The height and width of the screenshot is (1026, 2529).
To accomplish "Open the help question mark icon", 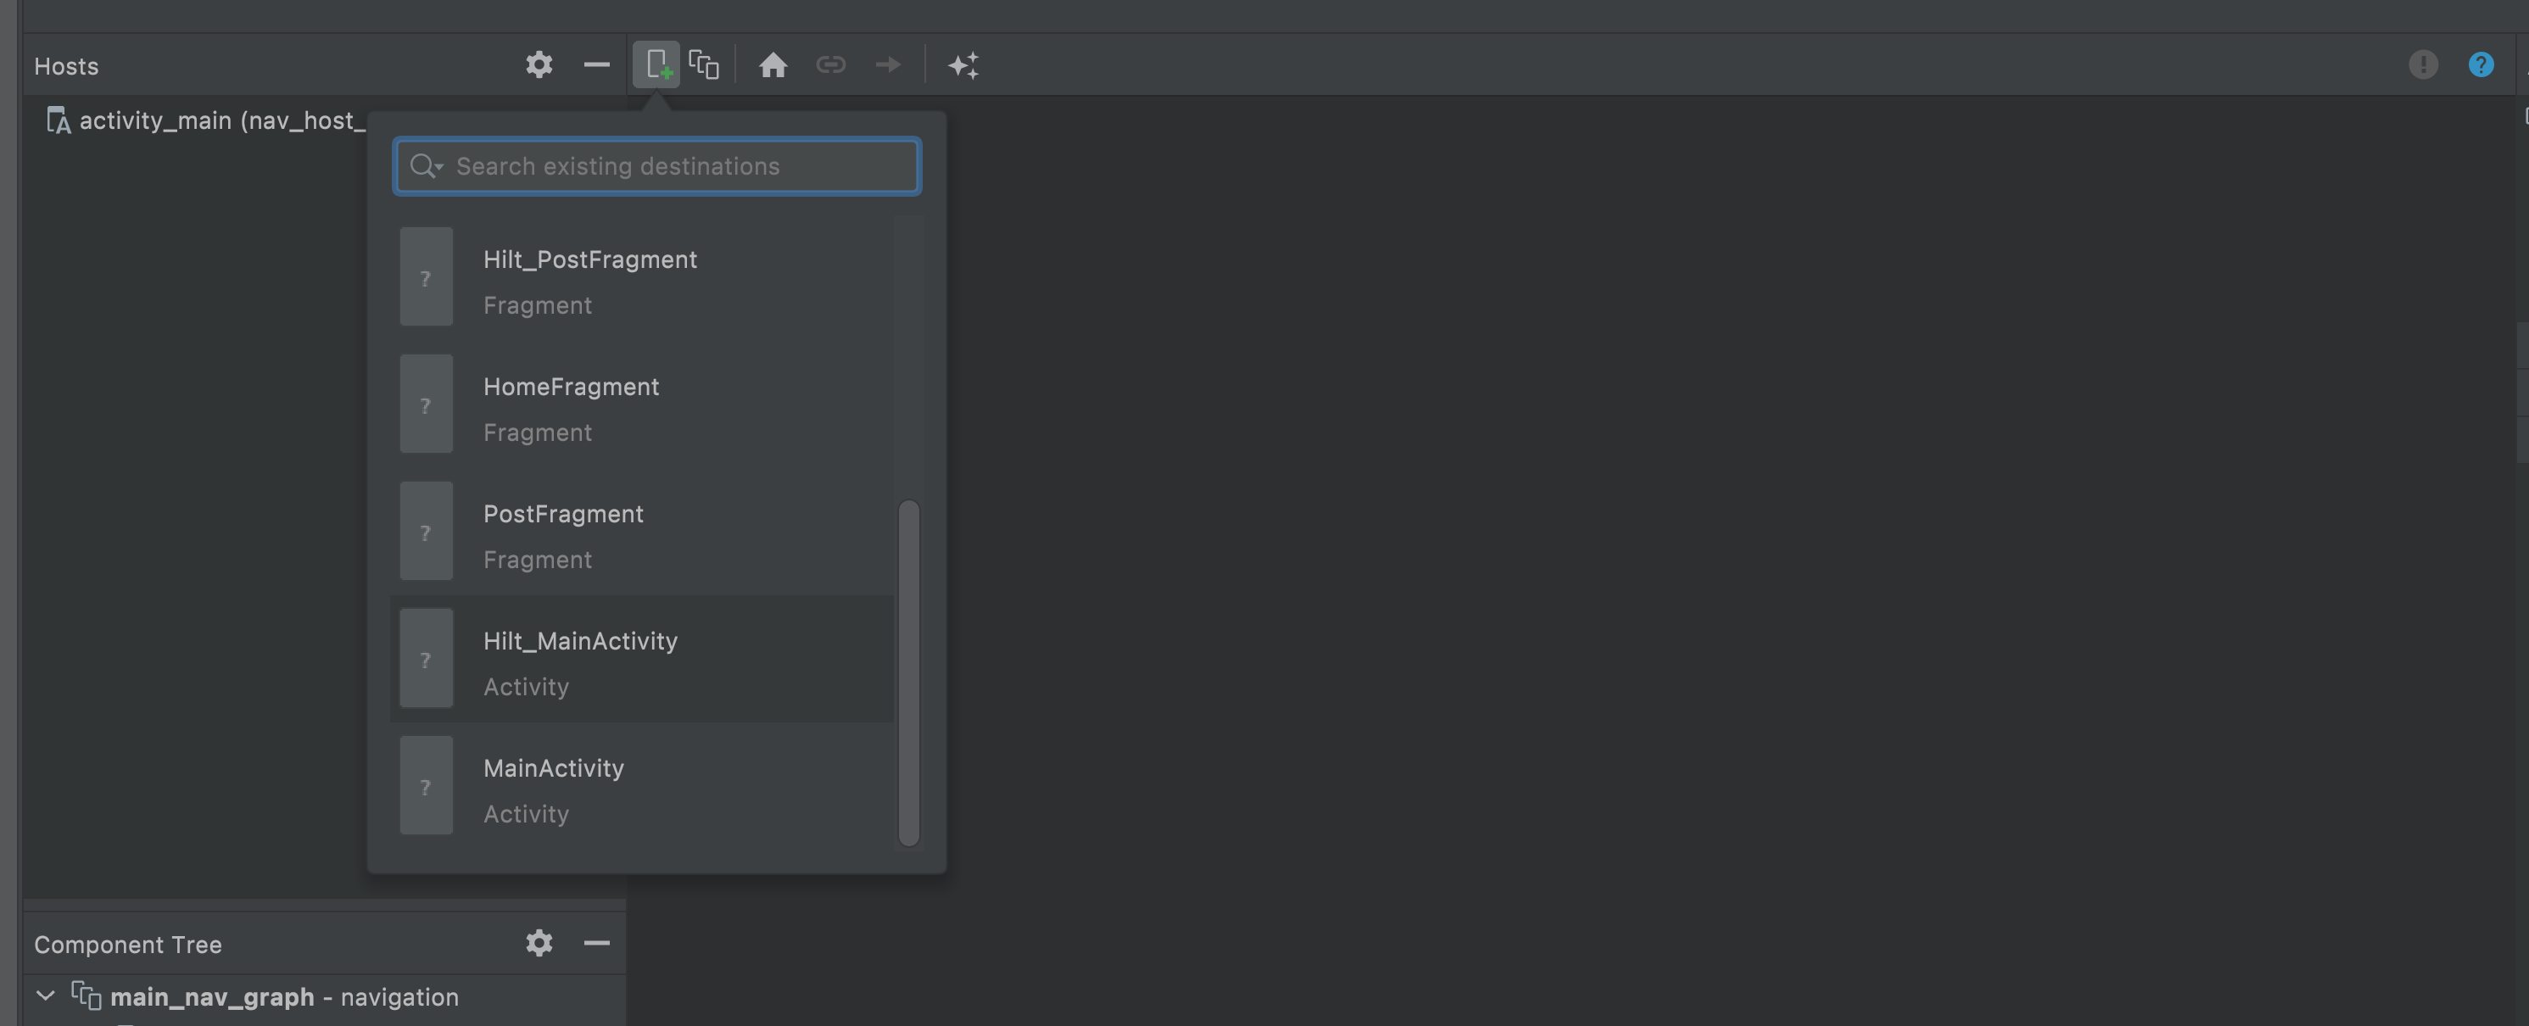I will click(x=2480, y=64).
